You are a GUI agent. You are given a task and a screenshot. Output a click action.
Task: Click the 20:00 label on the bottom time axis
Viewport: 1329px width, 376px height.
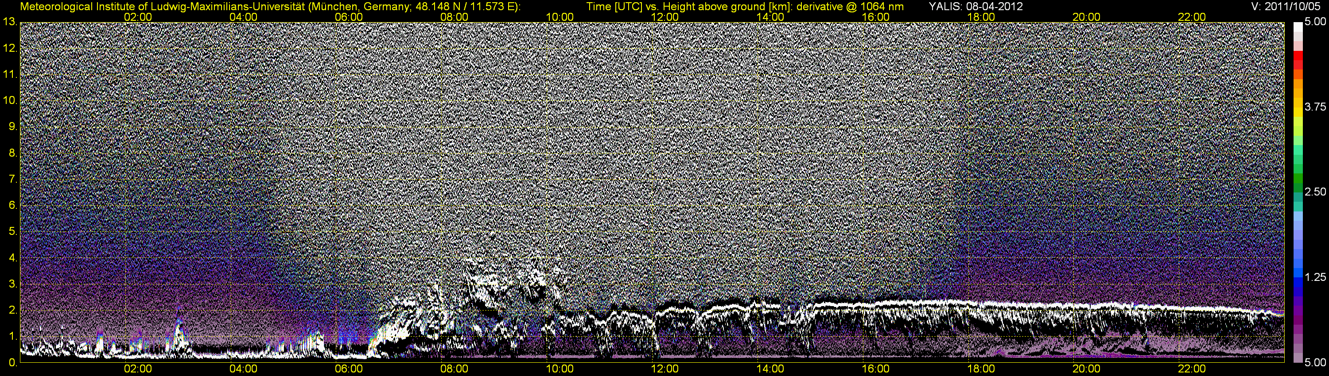pyautogui.click(x=1087, y=369)
